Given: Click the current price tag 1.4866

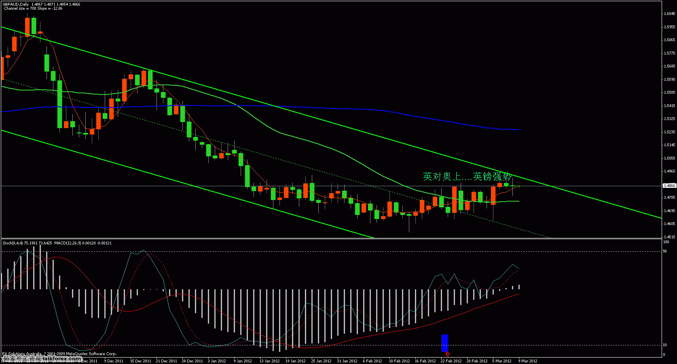Looking at the screenshot, I should [x=669, y=186].
